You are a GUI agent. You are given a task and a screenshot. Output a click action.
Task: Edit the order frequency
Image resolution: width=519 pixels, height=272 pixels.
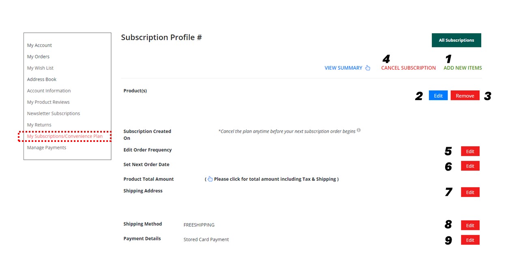(470, 151)
